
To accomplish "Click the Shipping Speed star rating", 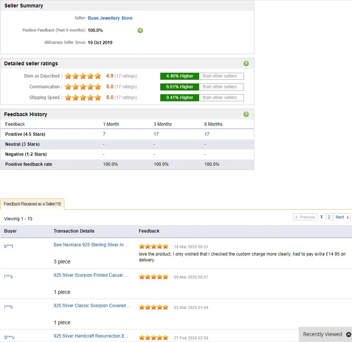I will 83,98.
